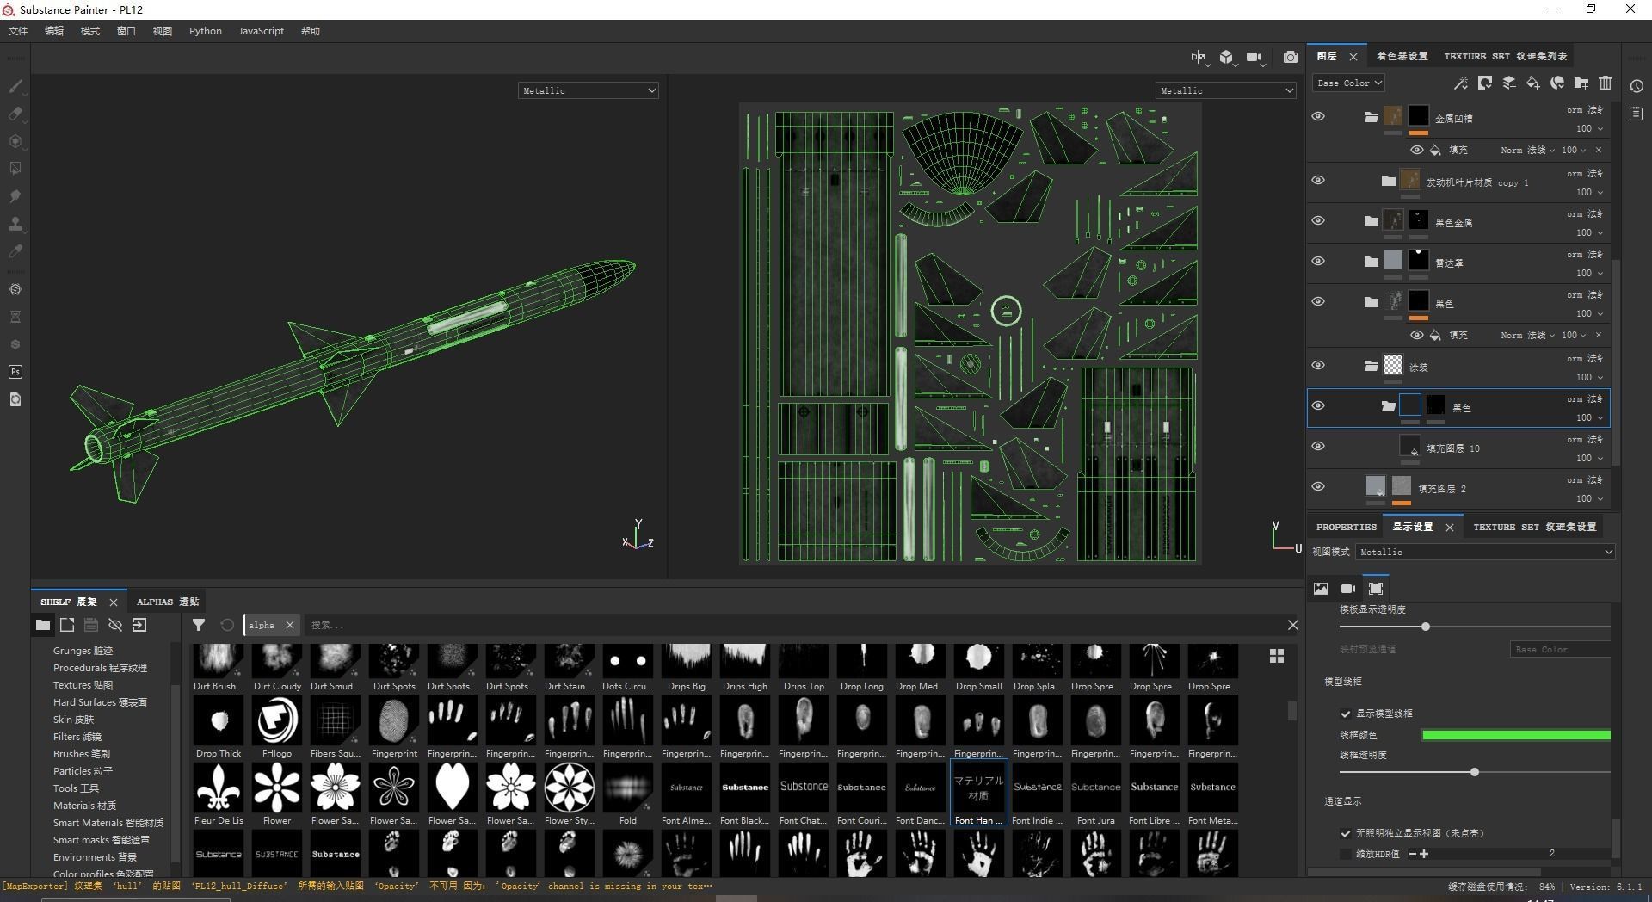Screen dimensions: 1652x902
Task: Collapse the 金属凹槽 folder
Action: point(1371,117)
